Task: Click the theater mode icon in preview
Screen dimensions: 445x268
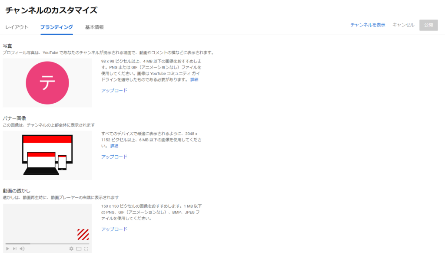Action: point(79,248)
